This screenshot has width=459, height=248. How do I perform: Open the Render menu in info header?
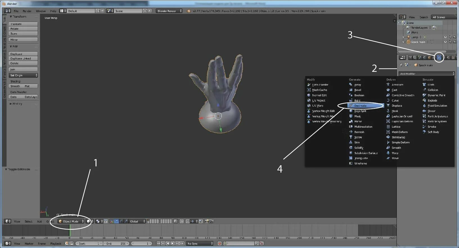(27, 11)
